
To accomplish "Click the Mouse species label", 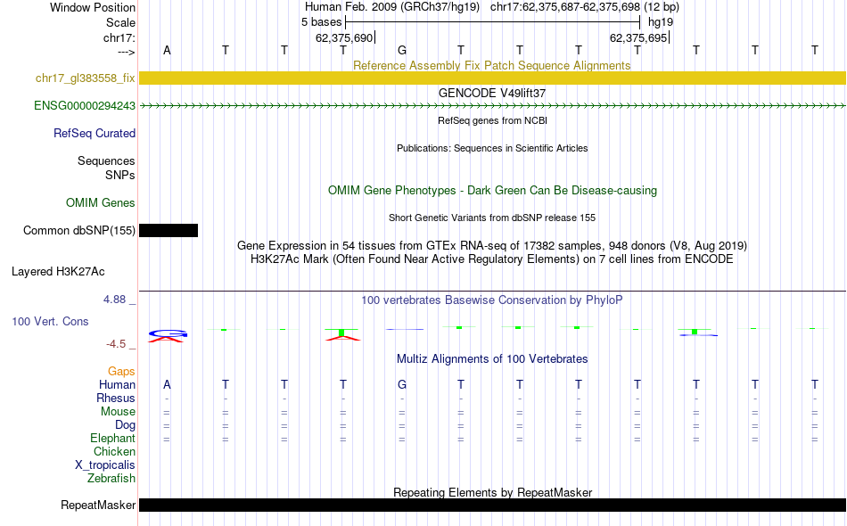I will pos(118,412).
